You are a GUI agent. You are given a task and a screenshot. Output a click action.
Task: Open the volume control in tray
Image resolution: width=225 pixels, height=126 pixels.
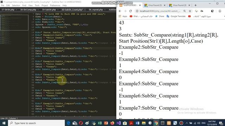click(x=199, y=123)
